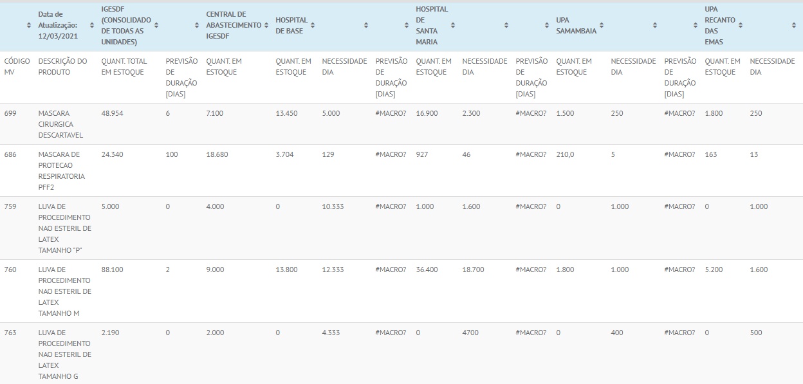Select UPA Samambaia stock value 210,0

tap(566, 154)
